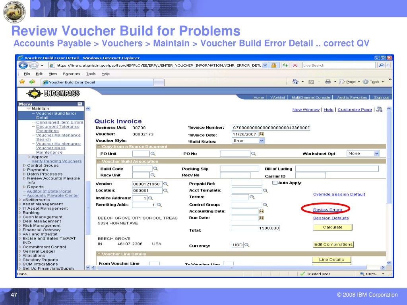The image size is (407, 305).
Task: Open the Worksheet Opt dropdown
Action: [x=377, y=154]
